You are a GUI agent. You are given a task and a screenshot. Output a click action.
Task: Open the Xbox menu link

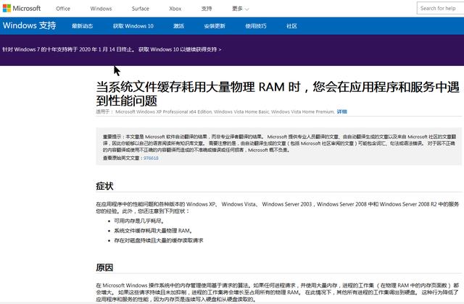[x=175, y=9]
